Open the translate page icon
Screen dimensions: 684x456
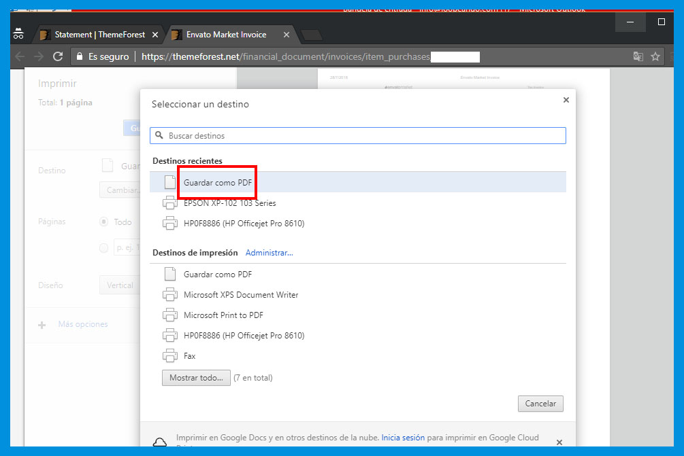pos(638,56)
